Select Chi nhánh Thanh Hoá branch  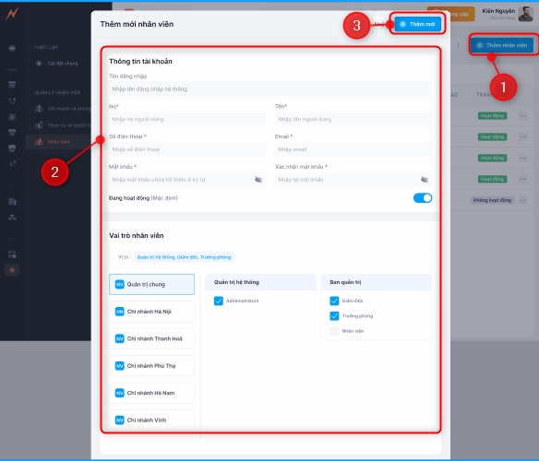pyautogui.click(x=151, y=338)
